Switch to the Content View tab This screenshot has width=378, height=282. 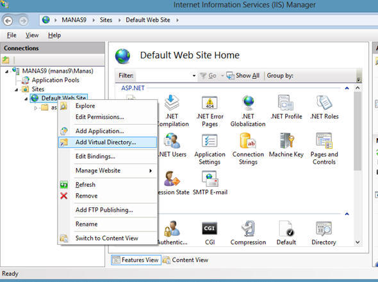tap(185, 260)
